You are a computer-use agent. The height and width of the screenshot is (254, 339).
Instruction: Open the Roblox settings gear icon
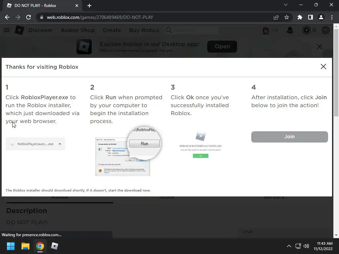326,30
